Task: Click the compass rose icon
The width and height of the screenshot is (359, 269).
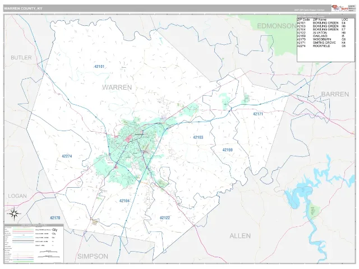Action: (14, 214)
